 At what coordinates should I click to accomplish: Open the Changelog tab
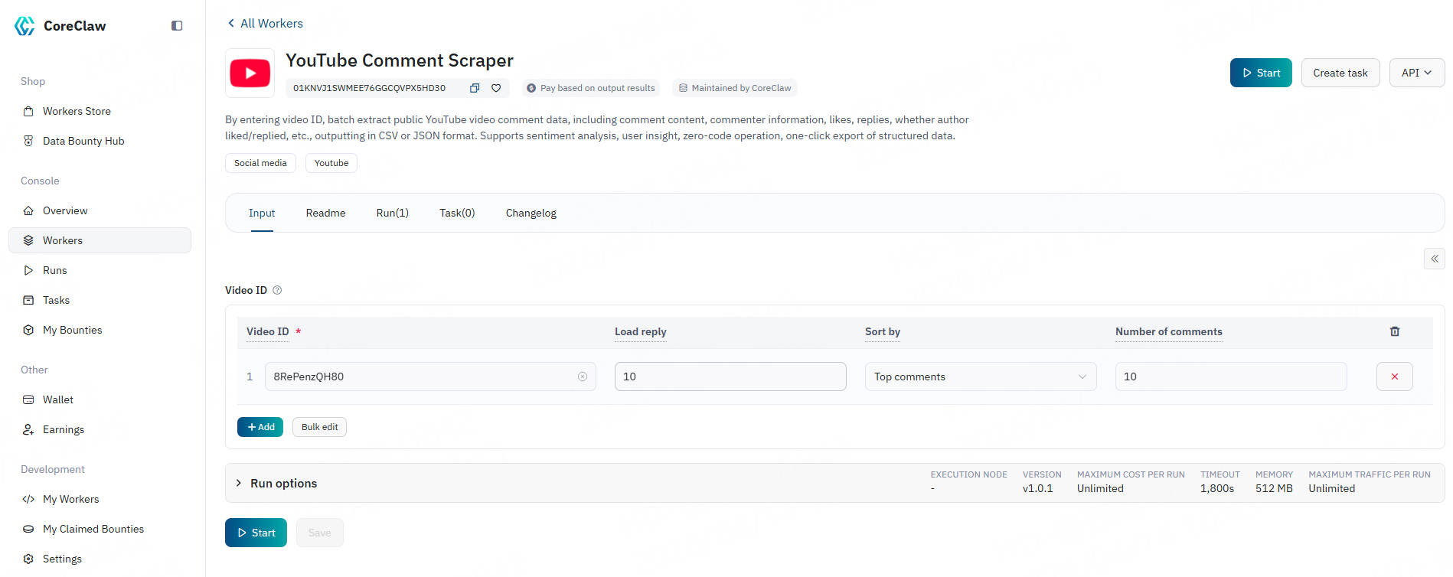click(531, 213)
